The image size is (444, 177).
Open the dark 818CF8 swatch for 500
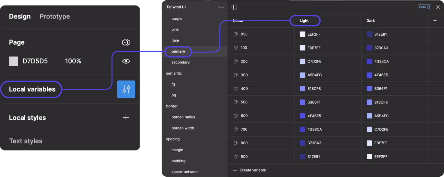click(369, 102)
